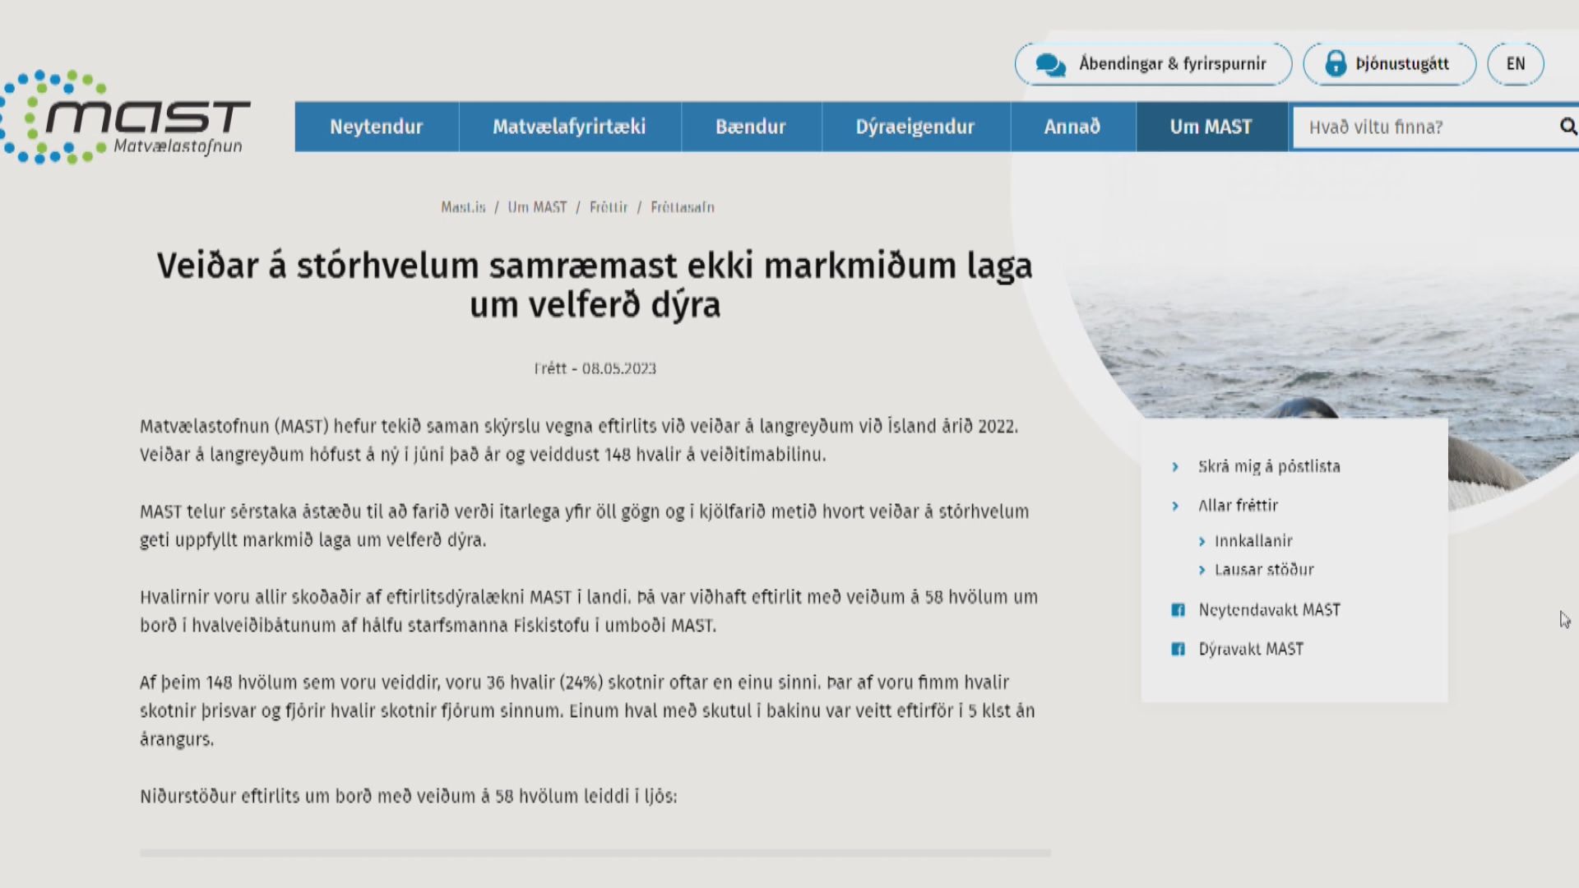Click the search magnifier icon
The image size is (1579, 888).
1567,127
